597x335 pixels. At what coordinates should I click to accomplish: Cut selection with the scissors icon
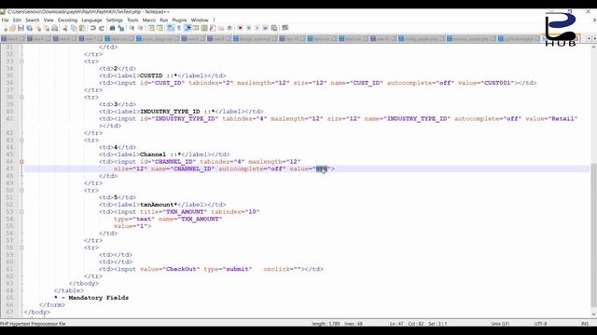65,28
